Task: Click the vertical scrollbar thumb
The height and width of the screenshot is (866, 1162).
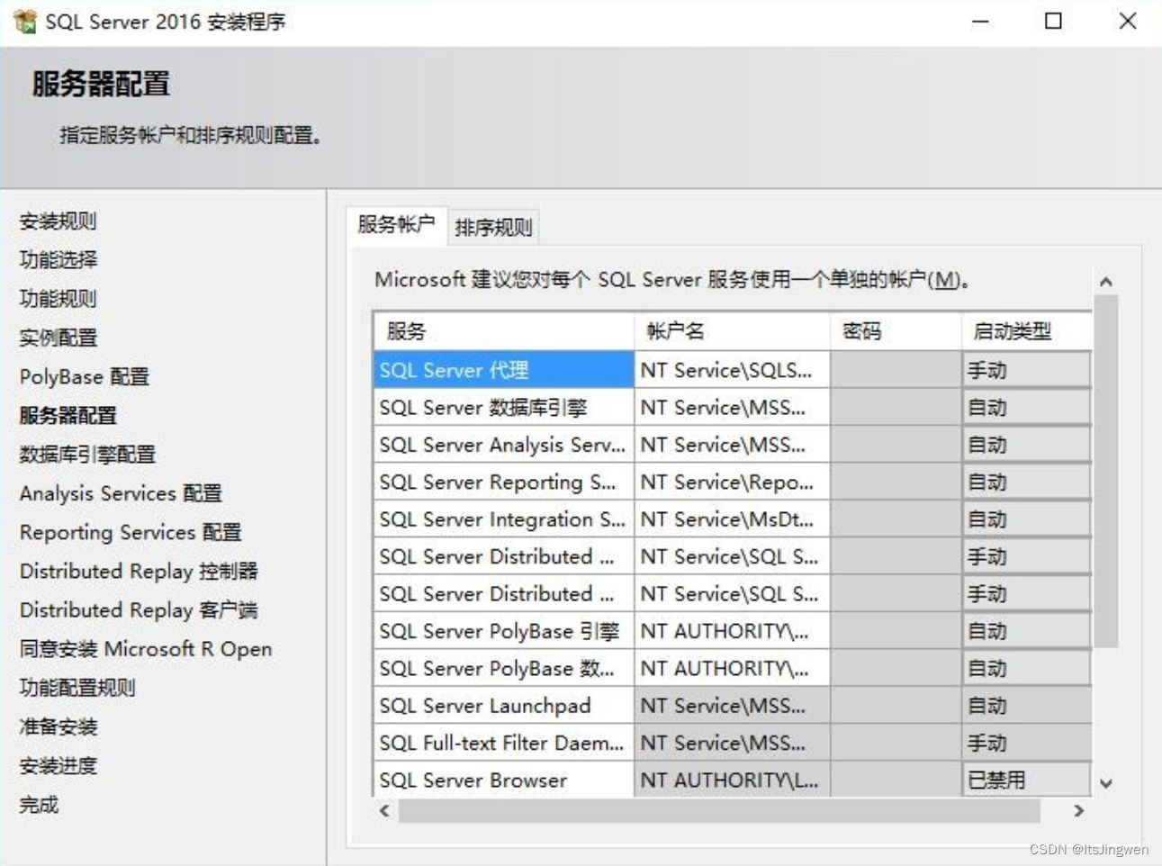Action: click(x=1106, y=471)
